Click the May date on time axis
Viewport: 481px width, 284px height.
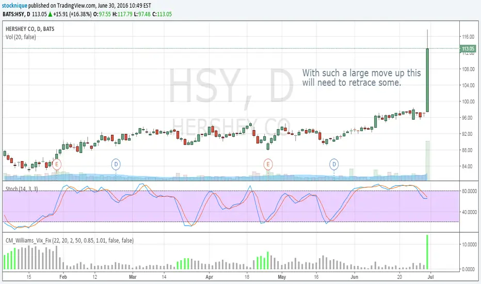click(282, 277)
